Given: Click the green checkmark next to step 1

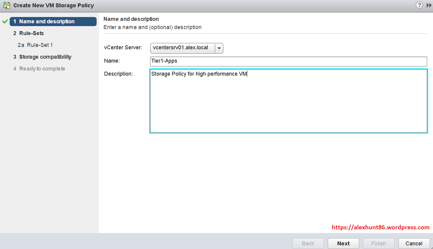Looking at the screenshot, I should (x=5, y=21).
